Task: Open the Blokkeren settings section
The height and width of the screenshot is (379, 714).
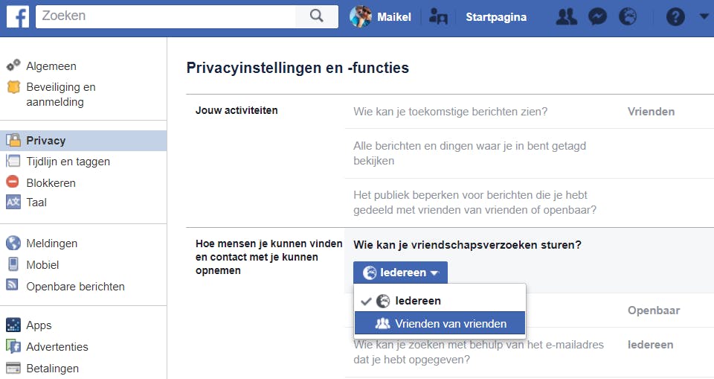Action: click(x=51, y=182)
